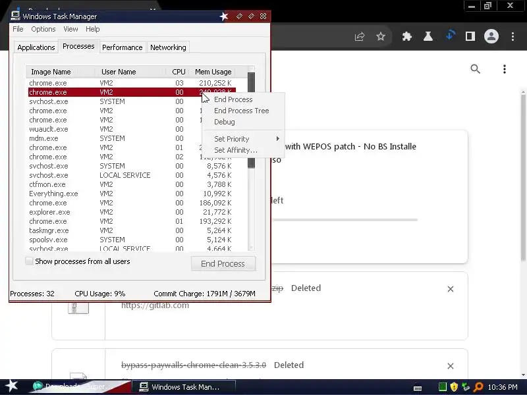Open Chrome three-dot main menu
This screenshot has width=527, height=395.
click(x=513, y=36)
